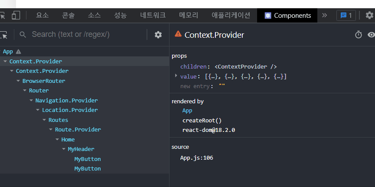Select App in component tree

click(x=8, y=52)
